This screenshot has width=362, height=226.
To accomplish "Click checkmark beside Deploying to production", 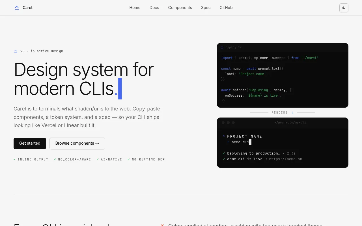I will coord(224,153).
